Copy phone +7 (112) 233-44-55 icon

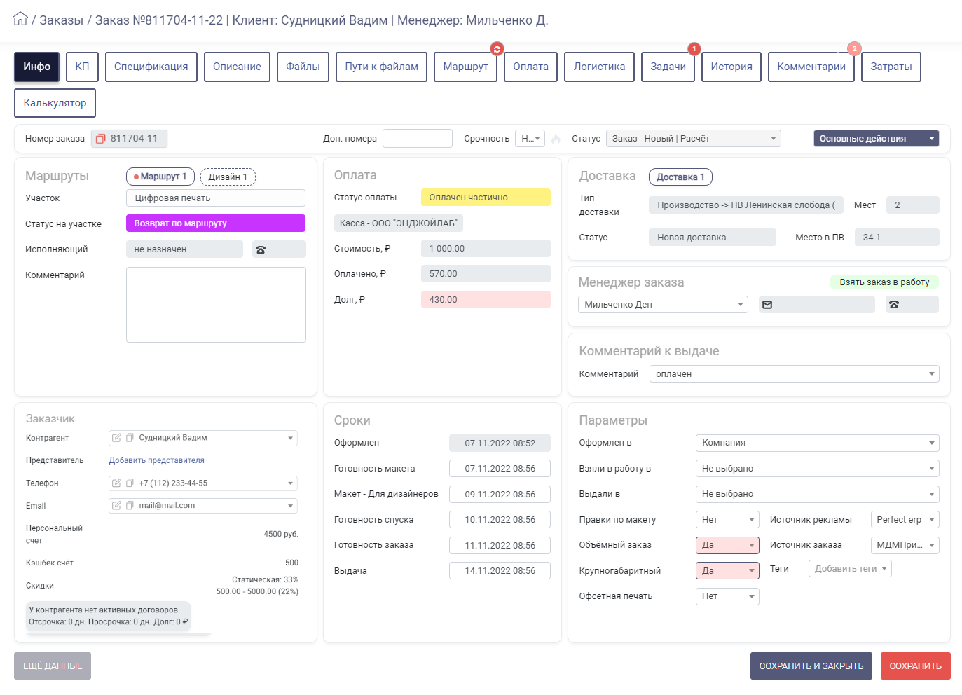(130, 483)
